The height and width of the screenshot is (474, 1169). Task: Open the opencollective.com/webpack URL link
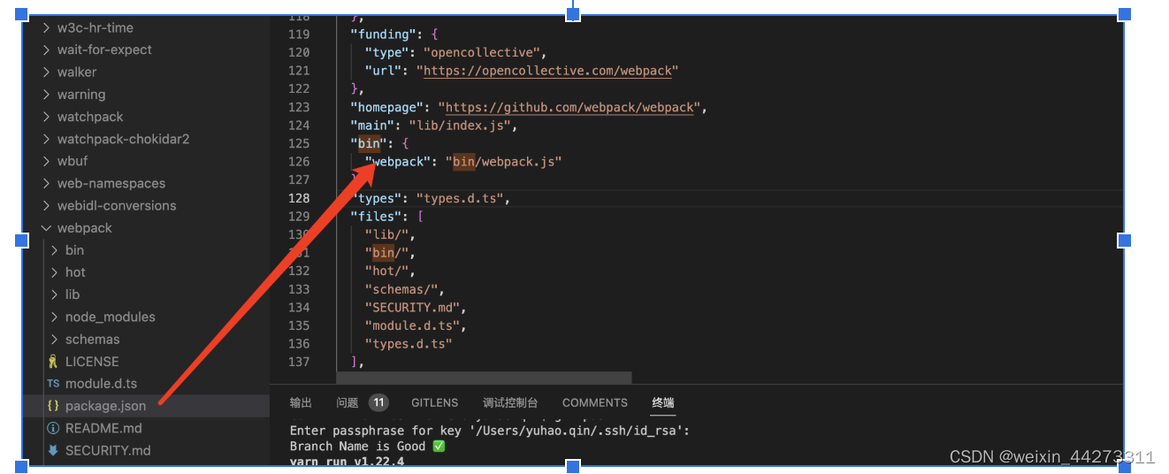pyautogui.click(x=547, y=71)
